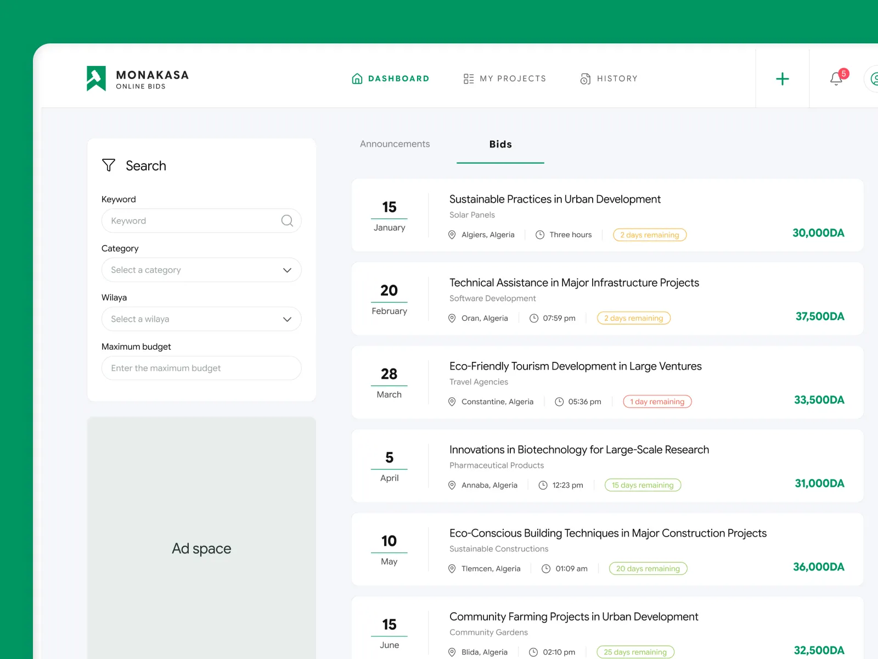Image resolution: width=878 pixels, height=659 pixels.
Task: Click the filter funnel icon beside Search
Action: tap(109, 165)
